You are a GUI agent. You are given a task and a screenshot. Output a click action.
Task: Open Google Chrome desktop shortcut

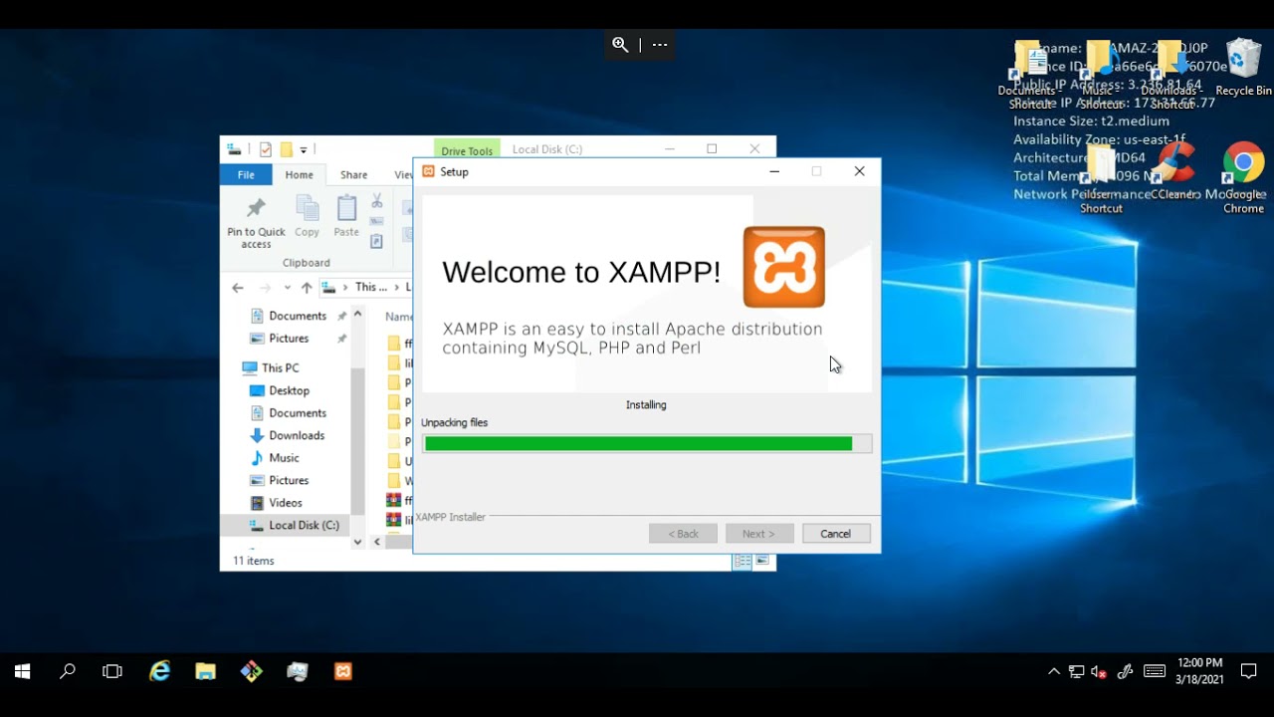tap(1243, 178)
